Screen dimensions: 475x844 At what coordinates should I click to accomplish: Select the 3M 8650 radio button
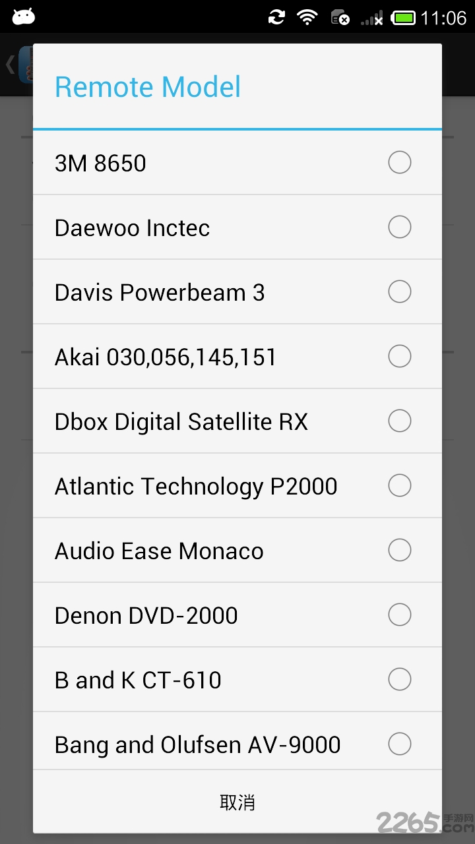[x=399, y=162]
